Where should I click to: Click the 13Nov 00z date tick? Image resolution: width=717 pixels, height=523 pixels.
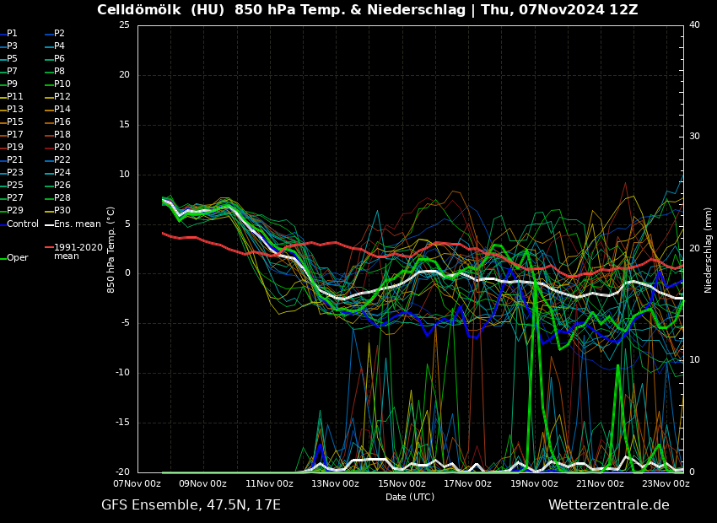tap(336, 484)
